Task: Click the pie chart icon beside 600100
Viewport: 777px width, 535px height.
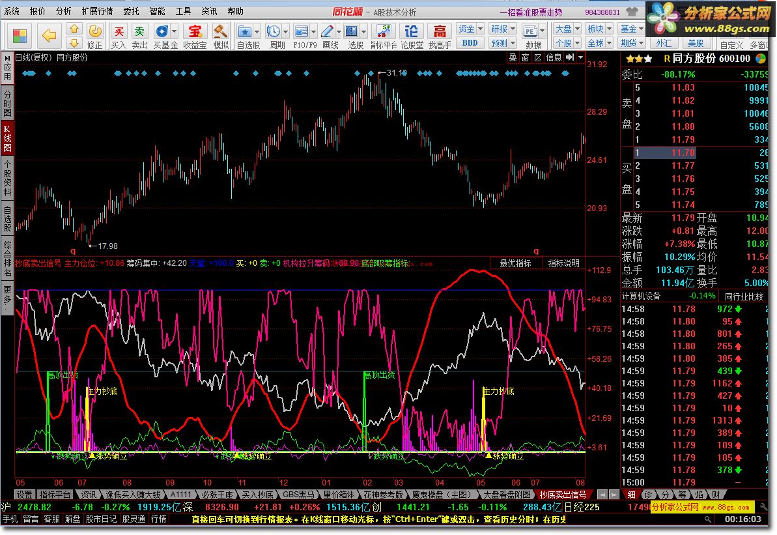Action: tap(761, 59)
